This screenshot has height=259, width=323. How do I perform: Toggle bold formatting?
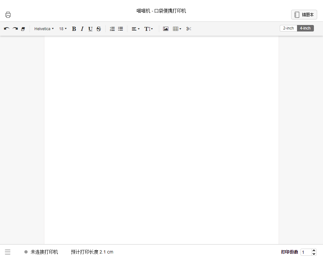click(74, 29)
